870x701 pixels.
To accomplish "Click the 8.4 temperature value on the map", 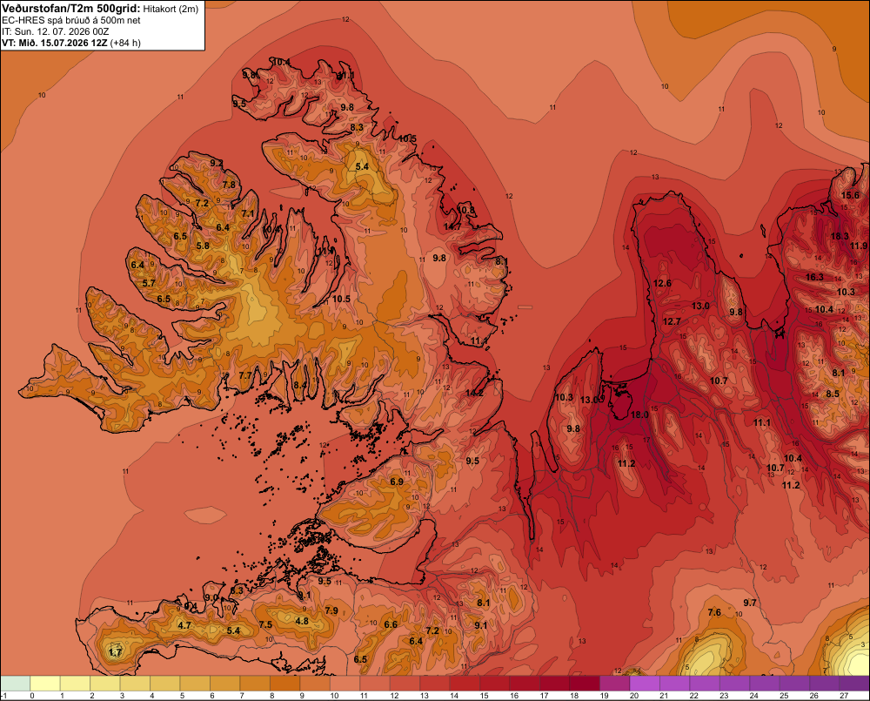I will [300, 385].
